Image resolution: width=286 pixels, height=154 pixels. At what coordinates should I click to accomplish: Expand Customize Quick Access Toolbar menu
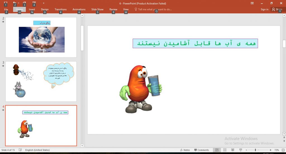44,3
